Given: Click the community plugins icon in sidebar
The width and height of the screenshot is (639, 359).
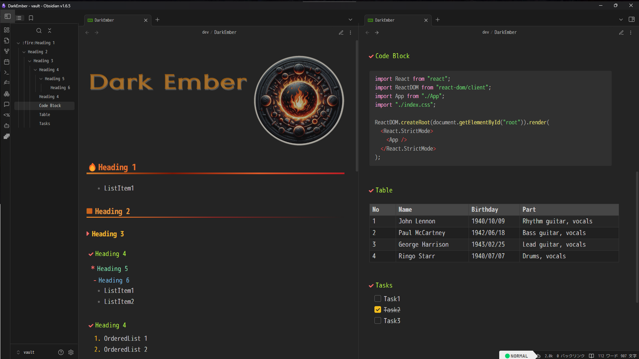Looking at the screenshot, I should click(x=6, y=93).
